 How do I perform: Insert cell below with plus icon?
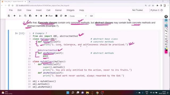[x=14, y=16]
